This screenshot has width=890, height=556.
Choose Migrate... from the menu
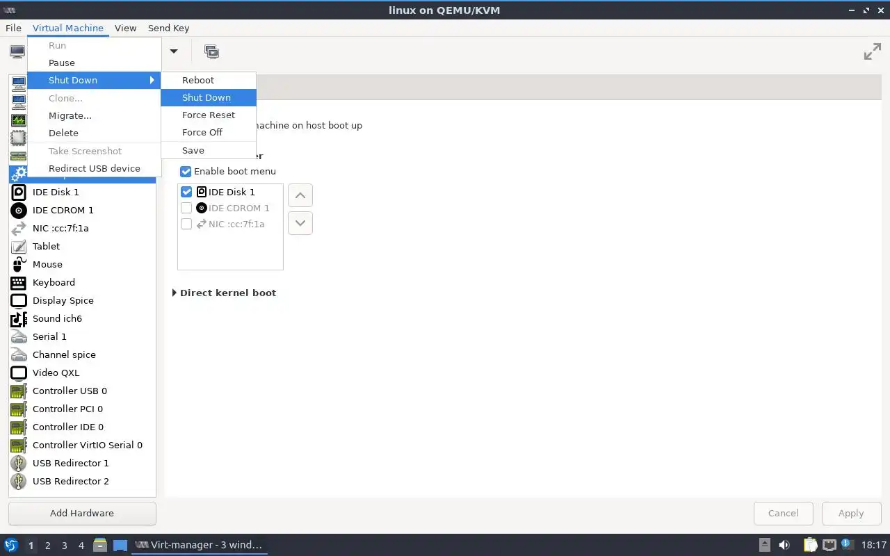click(x=94, y=115)
